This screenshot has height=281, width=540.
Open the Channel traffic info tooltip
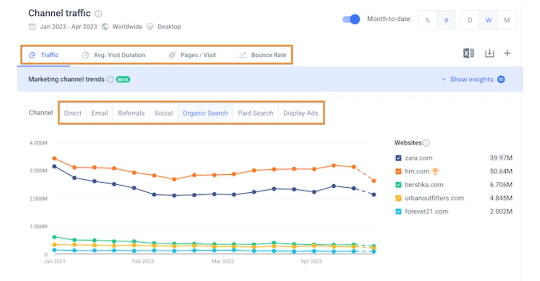coord(99,13)
